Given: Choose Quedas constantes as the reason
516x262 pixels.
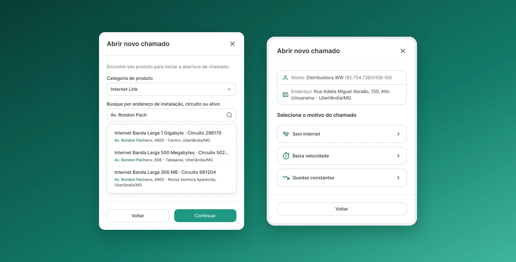Looking at the screenshot, I should (x=342, y=178).
